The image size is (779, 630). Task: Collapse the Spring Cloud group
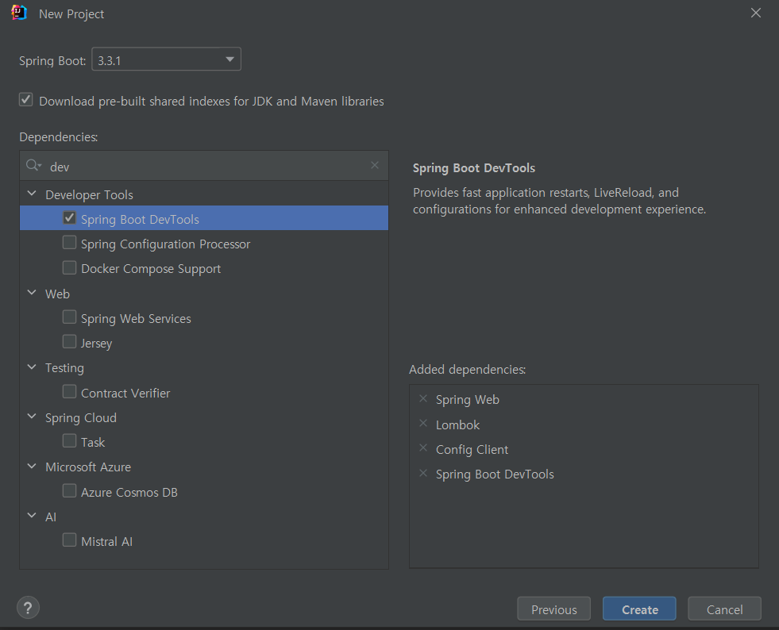[32, 417]
